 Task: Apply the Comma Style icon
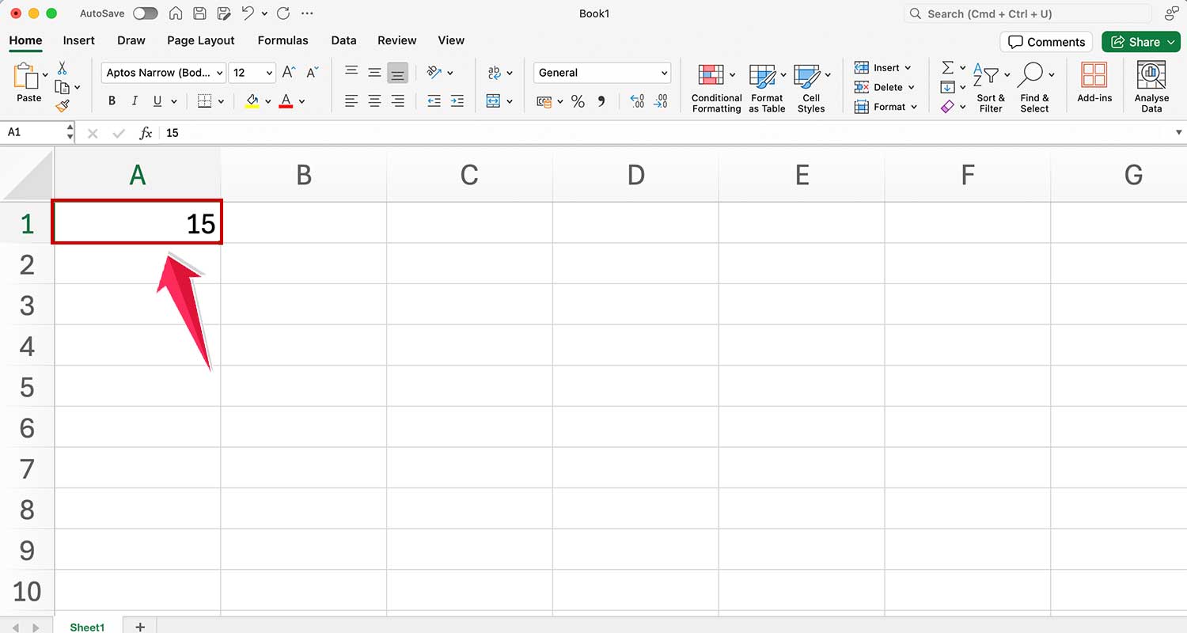[601, 101]
